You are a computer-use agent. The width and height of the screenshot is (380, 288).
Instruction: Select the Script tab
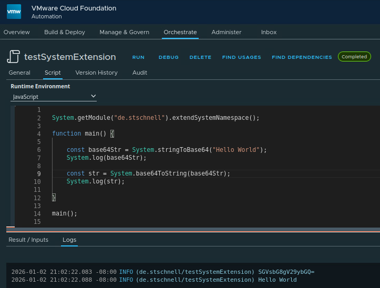53,73
